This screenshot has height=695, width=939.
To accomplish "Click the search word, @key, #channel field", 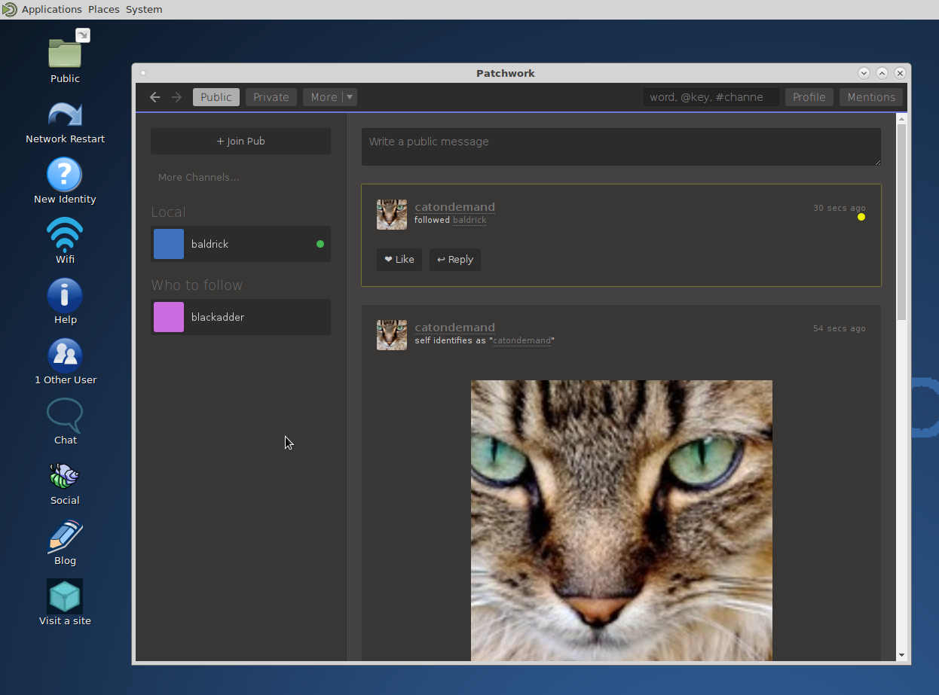I will [711, 97].
